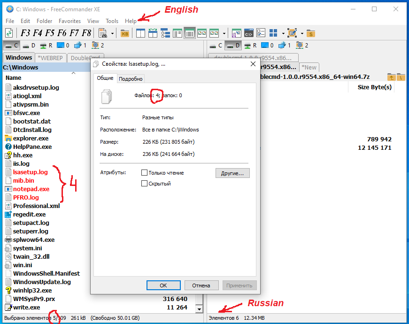Switch to list view icon
The image size is (409, 324).
point(177,33)
